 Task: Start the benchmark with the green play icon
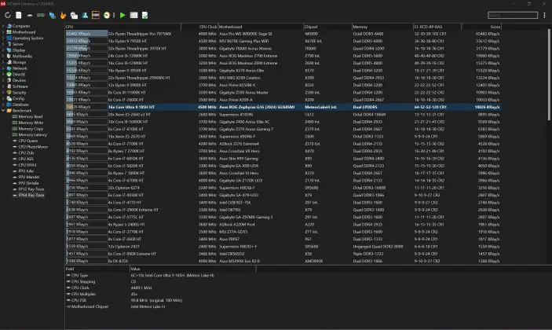[x=122, y=15]
